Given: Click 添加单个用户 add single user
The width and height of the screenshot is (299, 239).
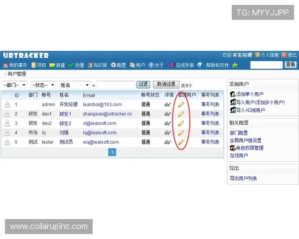Looking at the screenshot, I should pyautogui.click(x=247, y=94).
